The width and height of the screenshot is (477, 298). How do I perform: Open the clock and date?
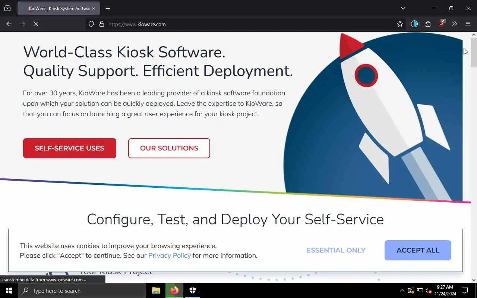(x=445, y=291)
